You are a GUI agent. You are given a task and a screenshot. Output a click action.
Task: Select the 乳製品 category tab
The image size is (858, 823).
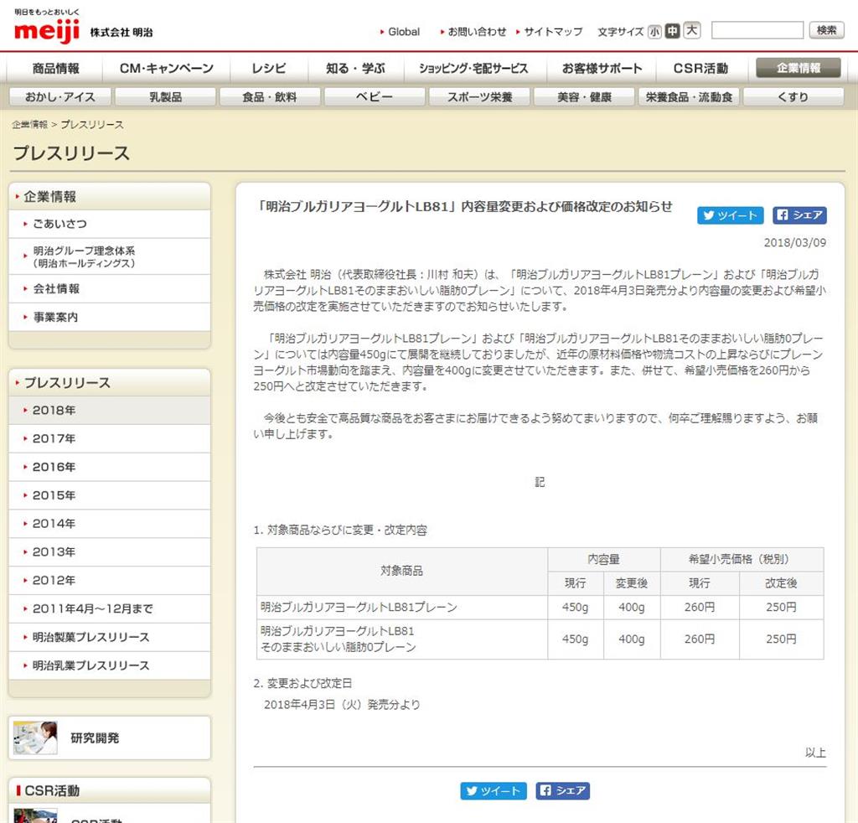pyautogui.click(x=166, y=96)
